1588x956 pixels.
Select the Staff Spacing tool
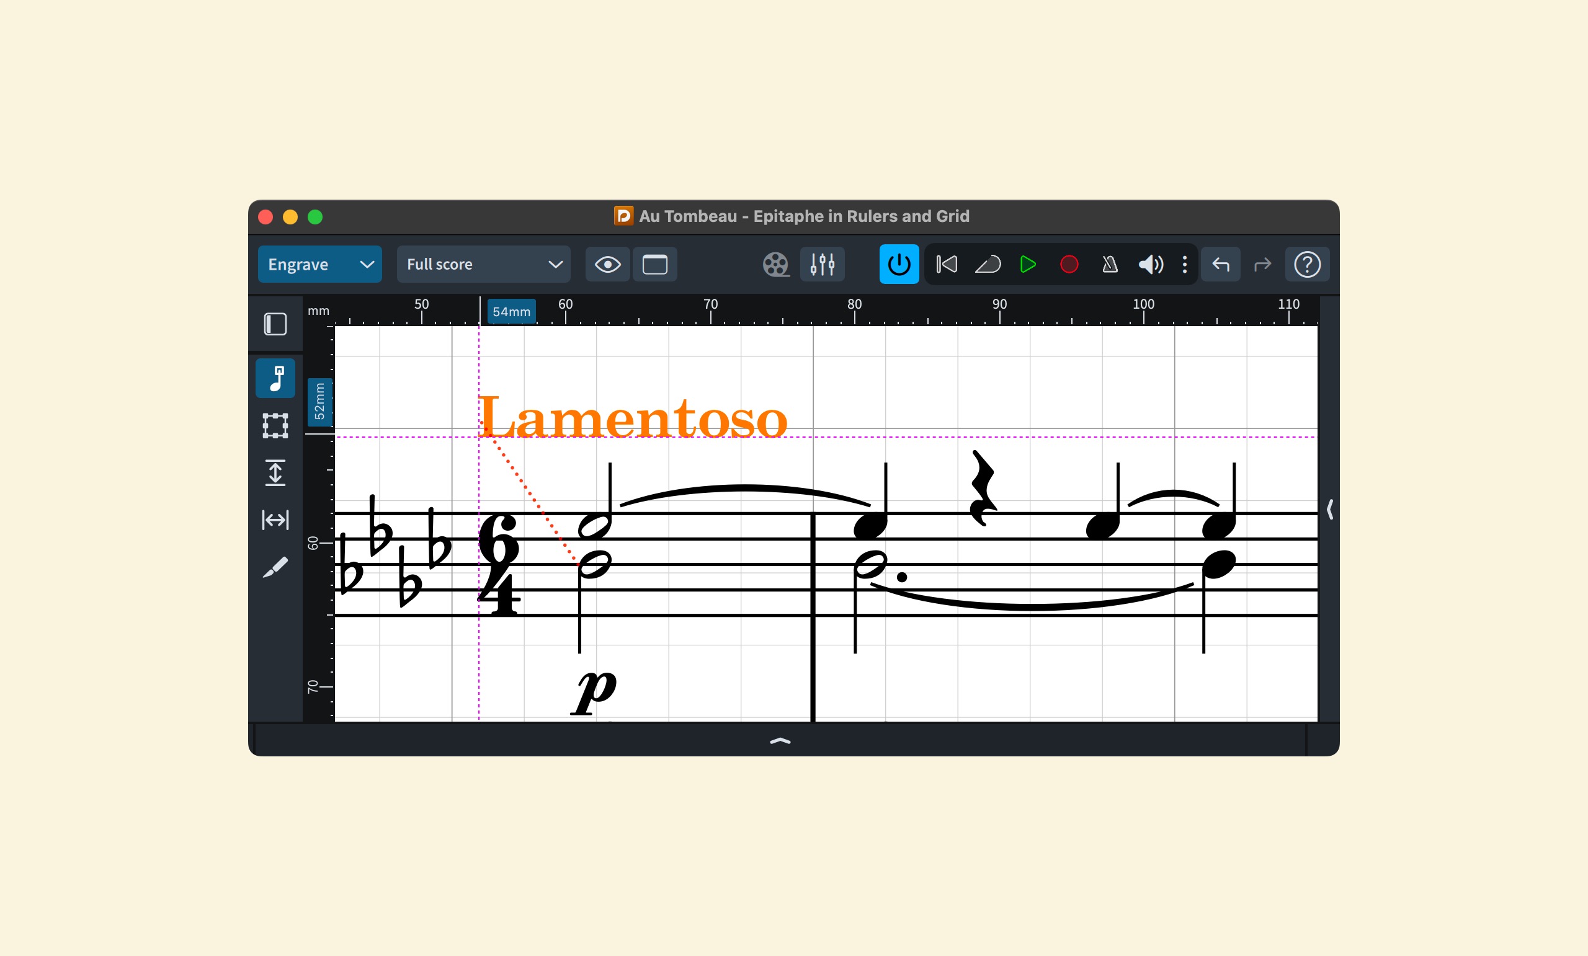click(275, 473)
